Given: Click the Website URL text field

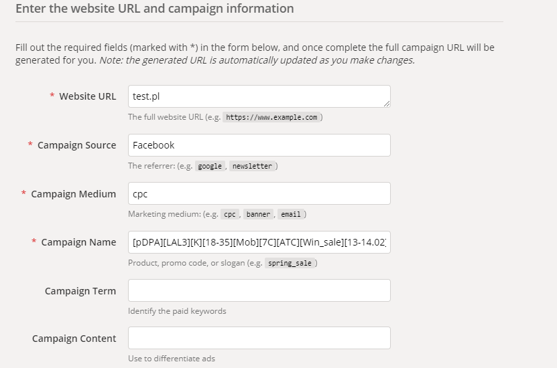Looking at the screenshot, I should tap(259, 96).
